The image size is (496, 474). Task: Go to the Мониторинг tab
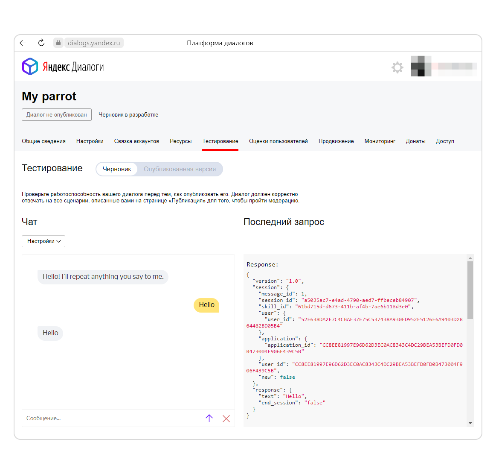click(380, 141)
